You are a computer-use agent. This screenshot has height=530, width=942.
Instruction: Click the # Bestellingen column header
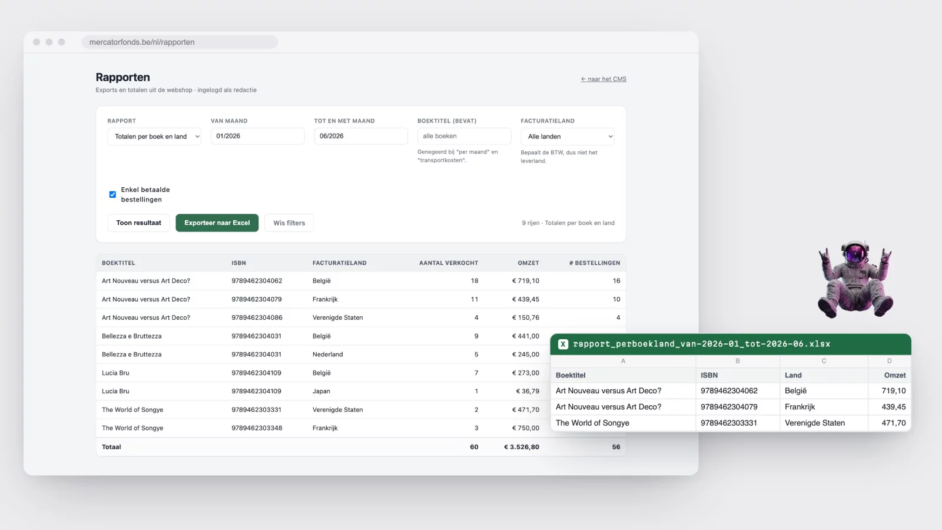click(595, 263)
